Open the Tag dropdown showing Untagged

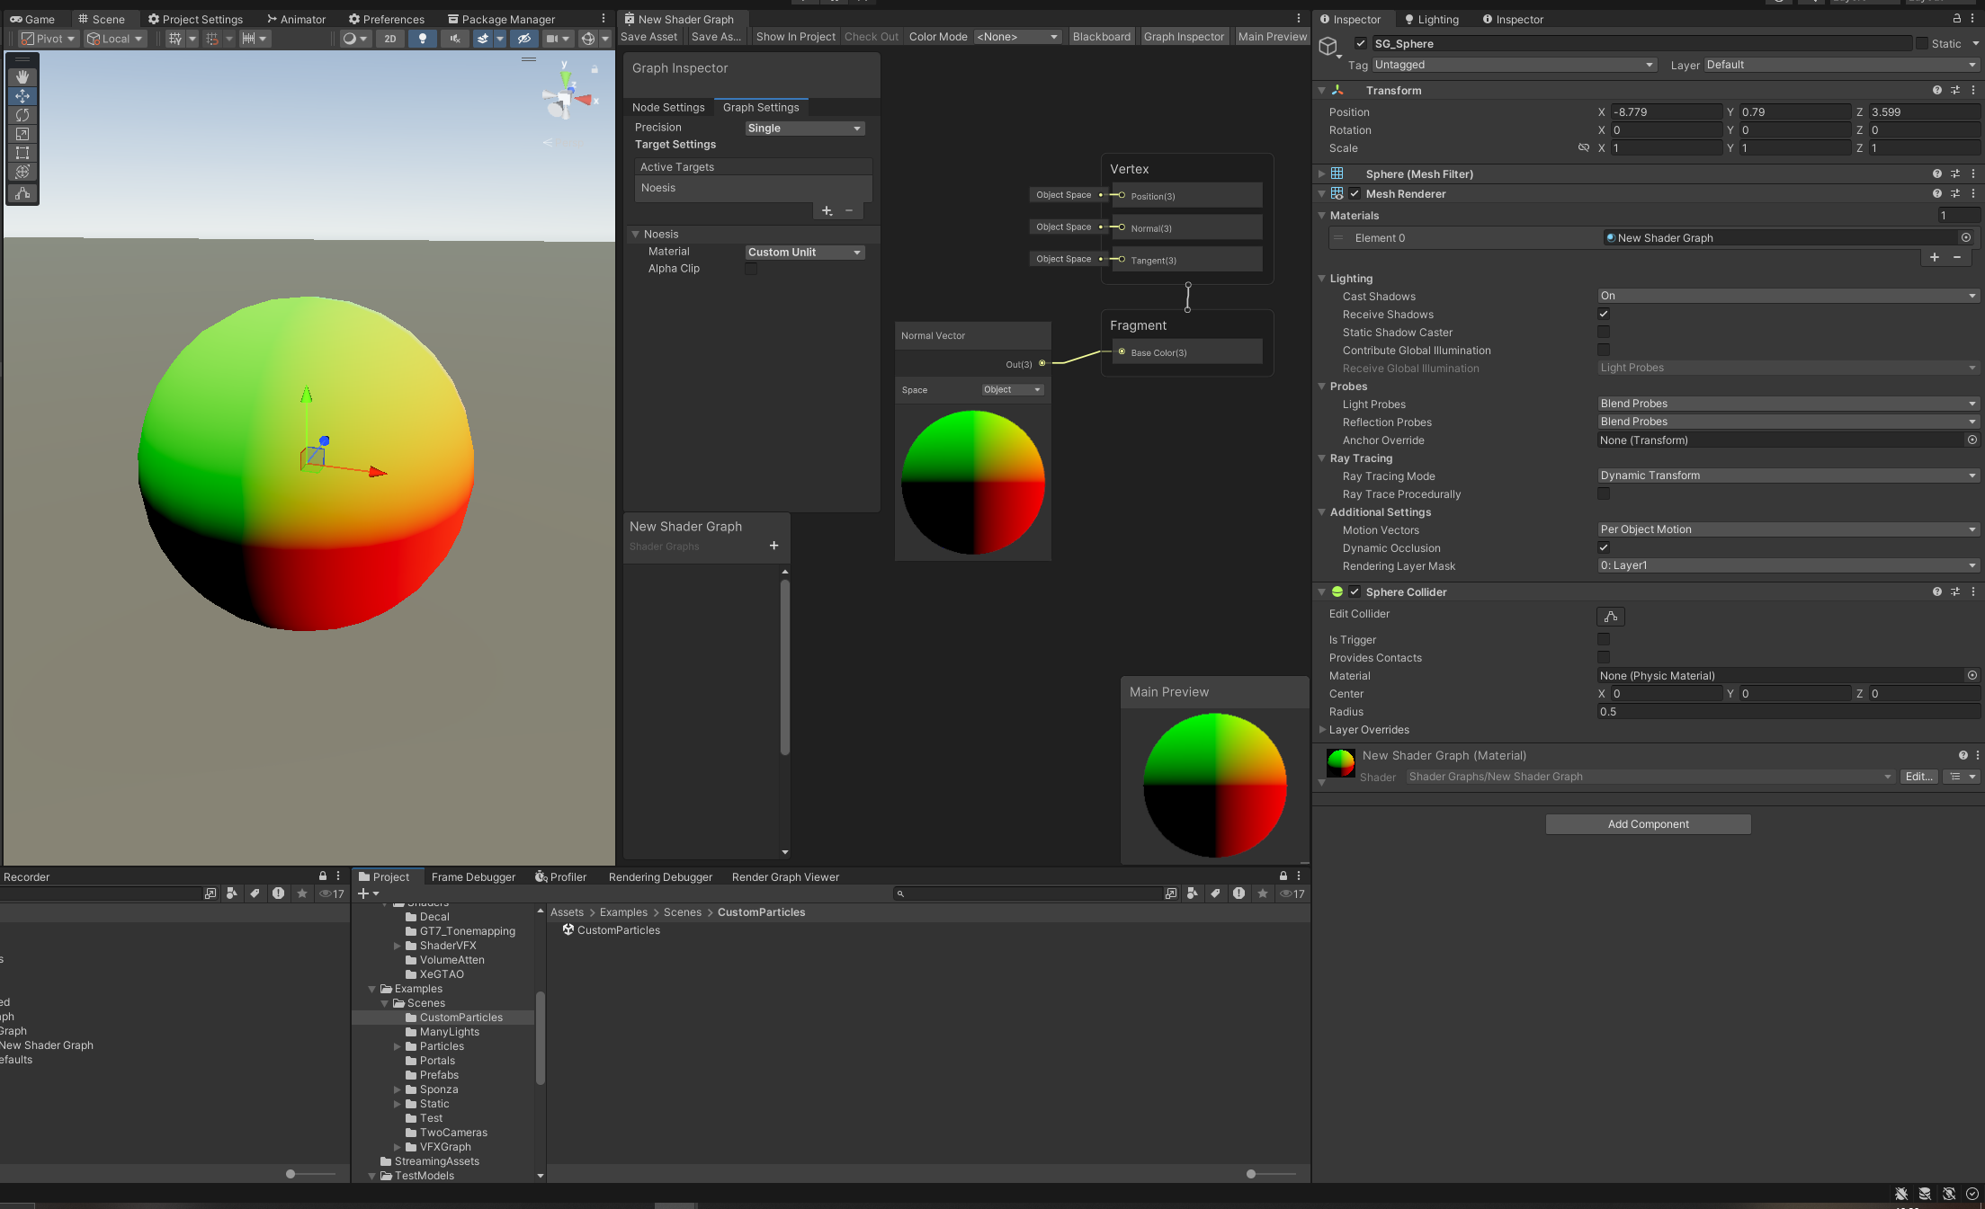(x=1515, y=65)
